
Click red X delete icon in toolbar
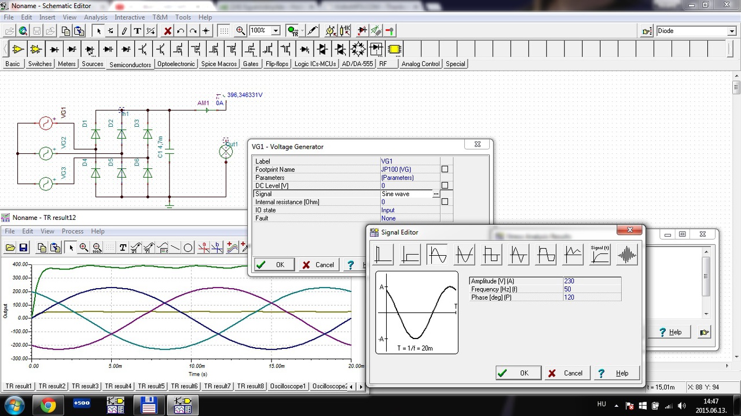168,31
